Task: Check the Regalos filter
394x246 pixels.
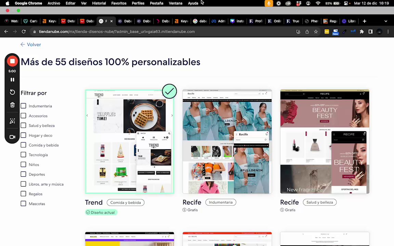Action: tap(23, 194)
